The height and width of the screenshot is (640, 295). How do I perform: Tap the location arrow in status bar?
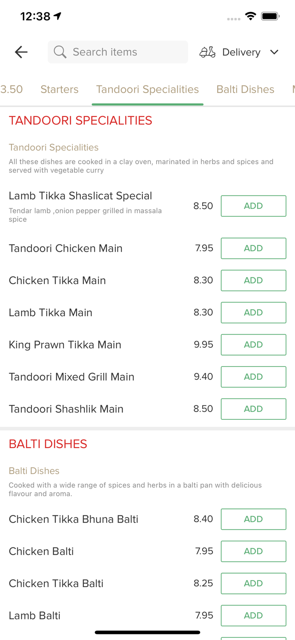click(x=58, y=16)
